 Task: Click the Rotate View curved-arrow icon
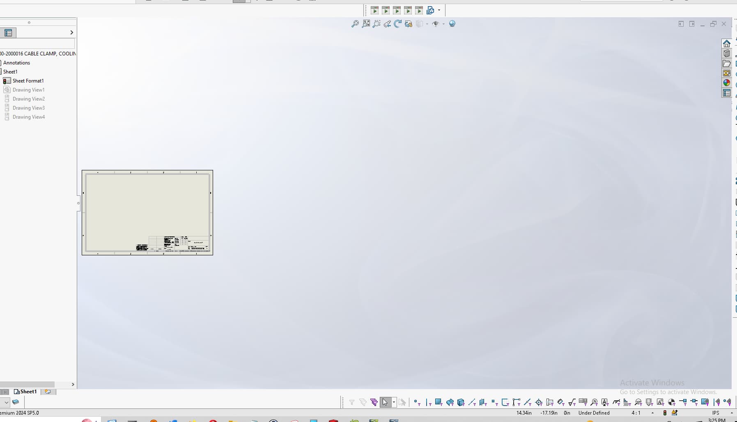tap(397, 24)
